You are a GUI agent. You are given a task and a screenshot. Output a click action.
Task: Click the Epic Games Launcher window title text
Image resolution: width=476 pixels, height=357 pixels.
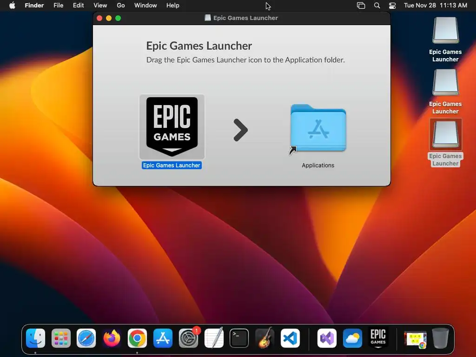[x=245, y=18]
